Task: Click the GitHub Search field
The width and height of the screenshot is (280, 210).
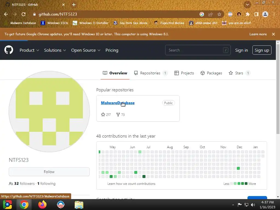Action: click(198, 50)
